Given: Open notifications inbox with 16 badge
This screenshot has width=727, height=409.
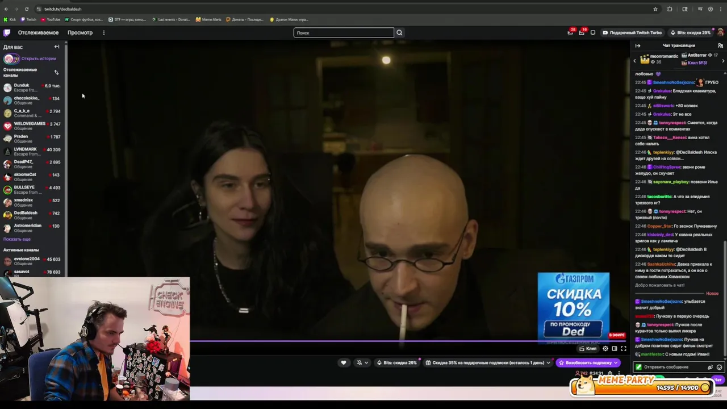Looking at the screenshot, I should pyautogui.click(x=582, y=32).
